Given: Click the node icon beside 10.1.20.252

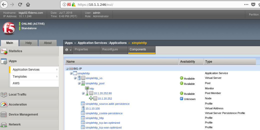Looking at the screenshot, I should [91, 98].
